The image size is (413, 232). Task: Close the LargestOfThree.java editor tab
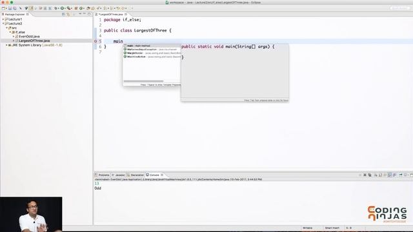pyautogui.click(x=126, y=14)
